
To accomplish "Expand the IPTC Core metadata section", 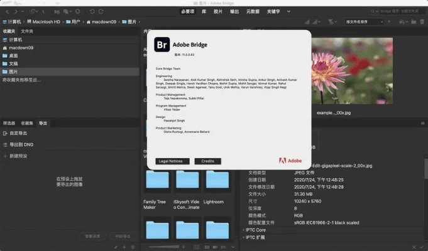I will [x=245, y=230].
